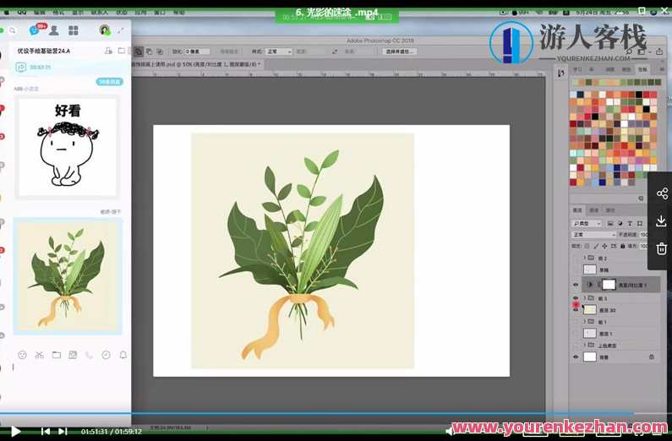Click the scissors screenshot icon in QQ chat
The width and height of the screenshot is (672, 441).
pos(39,355)
